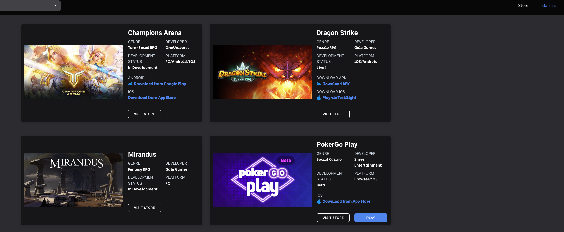This screenshot has height=232, width=564.
Task: Select the PokerGo Play title
Action: pos(337,144)
